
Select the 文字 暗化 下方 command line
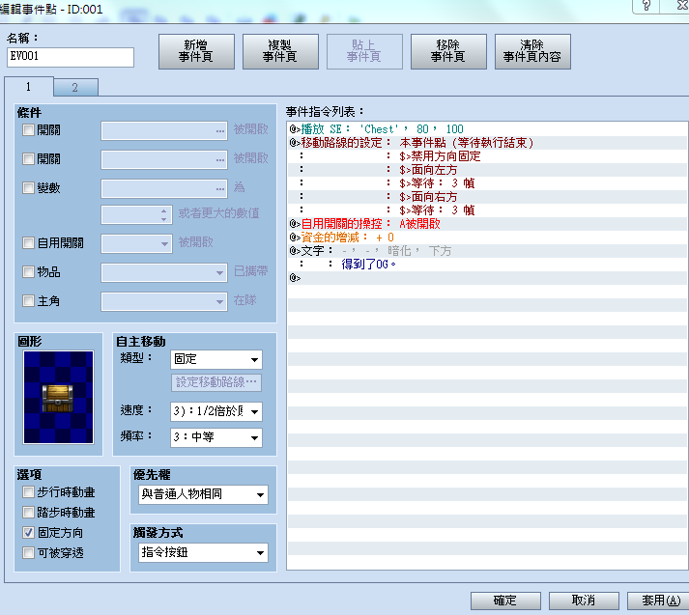pos(487,251)
